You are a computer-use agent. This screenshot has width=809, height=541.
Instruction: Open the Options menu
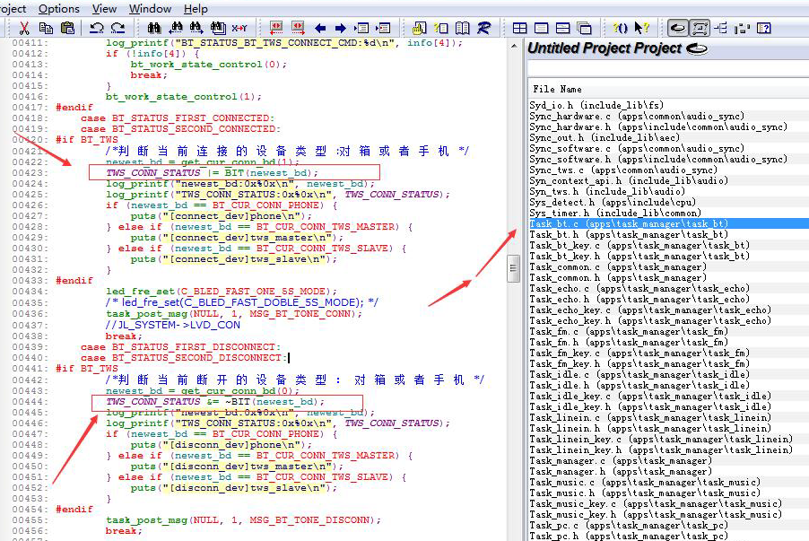point(59,9)
